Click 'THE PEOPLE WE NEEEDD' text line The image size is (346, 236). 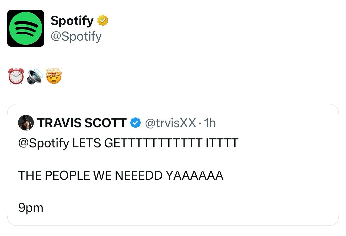click(90, 175)
